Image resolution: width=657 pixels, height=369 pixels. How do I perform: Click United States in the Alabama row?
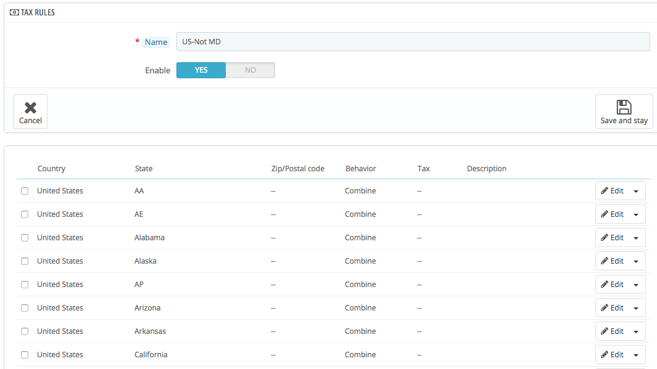pos(60,238)
